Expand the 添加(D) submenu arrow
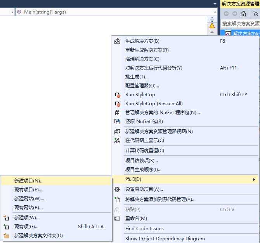 (254, 179)
